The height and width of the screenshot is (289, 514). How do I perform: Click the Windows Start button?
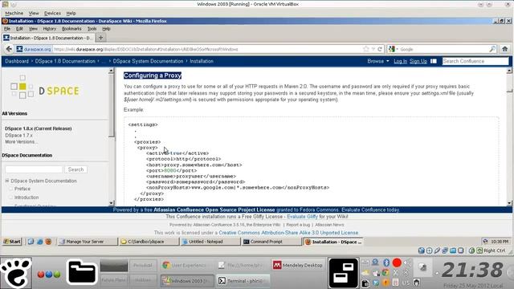click(x=12, y=242)
